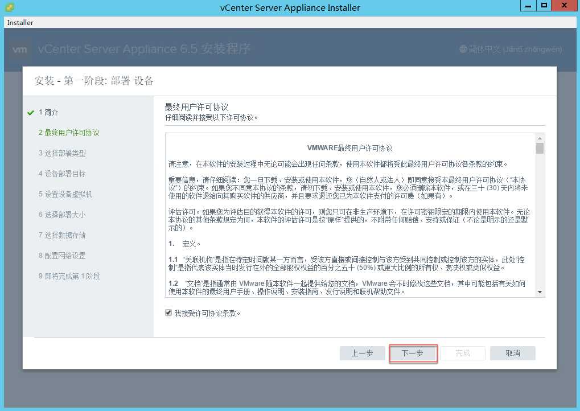
Task: Minimize the installer window
Action: (x=528, y=6)
